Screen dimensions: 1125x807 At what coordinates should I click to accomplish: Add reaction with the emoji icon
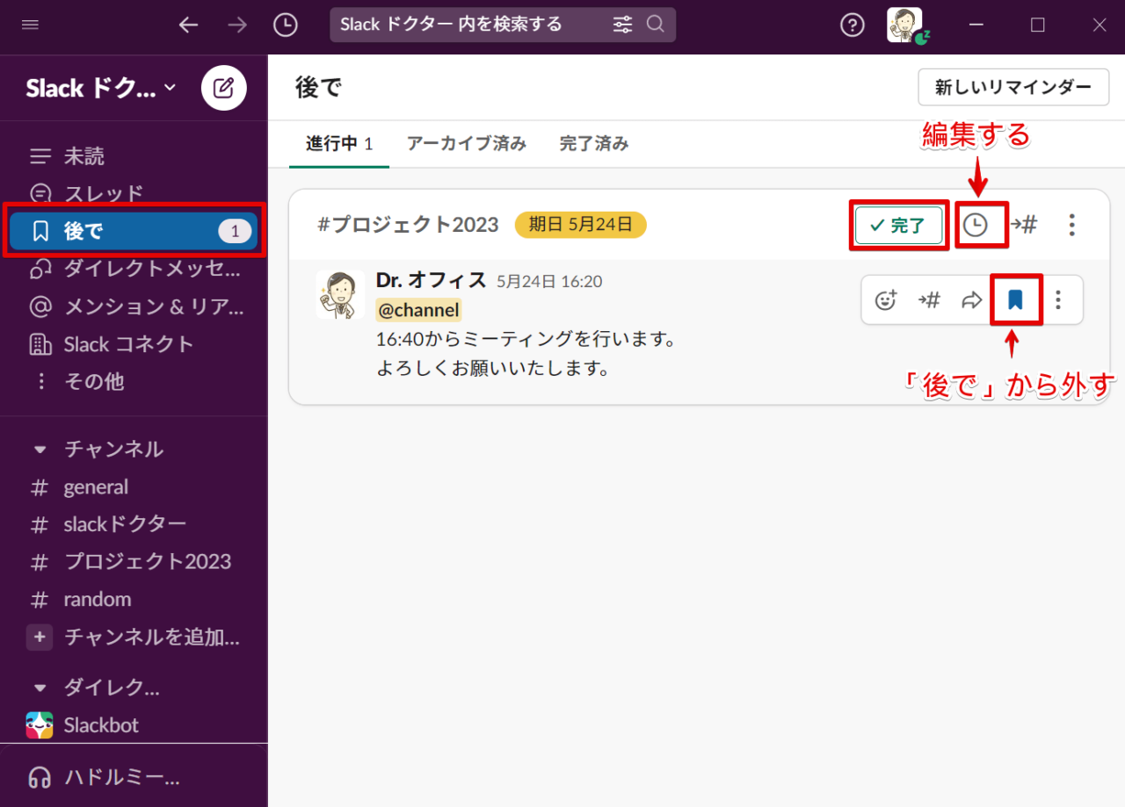coord(886,300)
